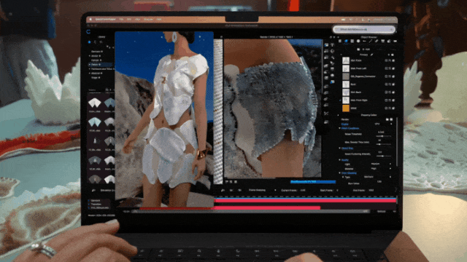Click the Add button in Object Browser
This screenshot has height=262, width=467.
tap(366, 49)
